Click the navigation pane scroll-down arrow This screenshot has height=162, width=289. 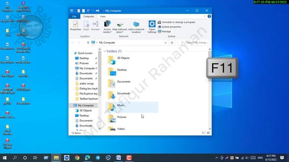tap(99, 129)
